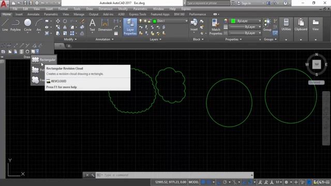Expand the Layers panel
This screenshot has width=331, height=186.
(155, 39)
